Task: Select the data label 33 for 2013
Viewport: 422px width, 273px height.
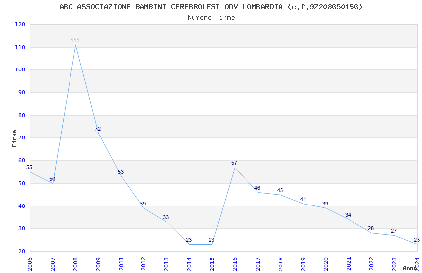Action: (166, 217)
